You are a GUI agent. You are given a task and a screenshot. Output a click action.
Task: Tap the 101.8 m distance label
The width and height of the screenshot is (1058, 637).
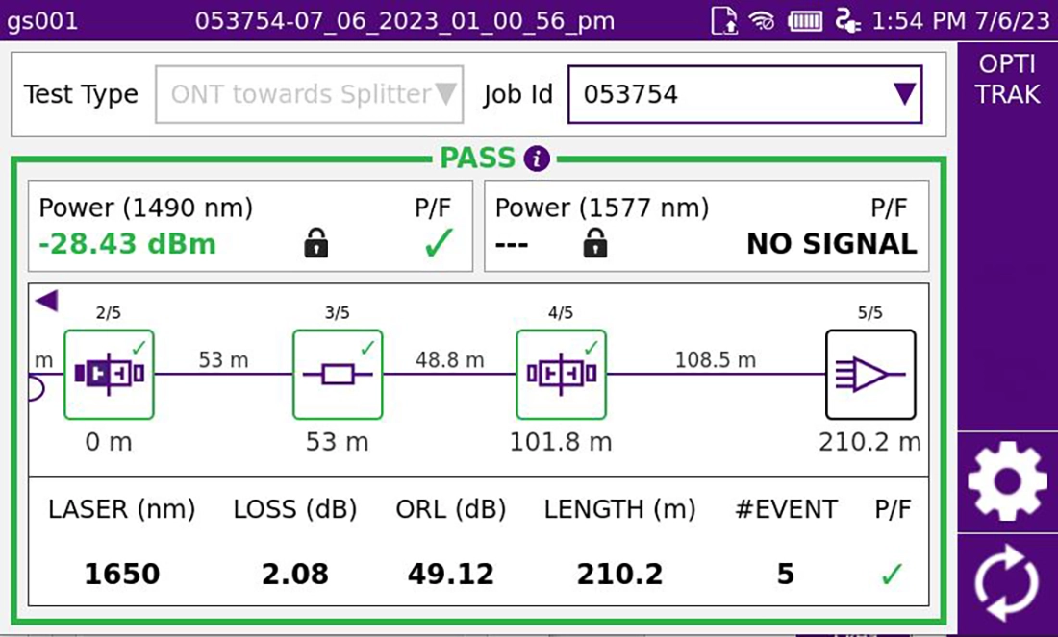pyautogui.click(x=561, y=442)
